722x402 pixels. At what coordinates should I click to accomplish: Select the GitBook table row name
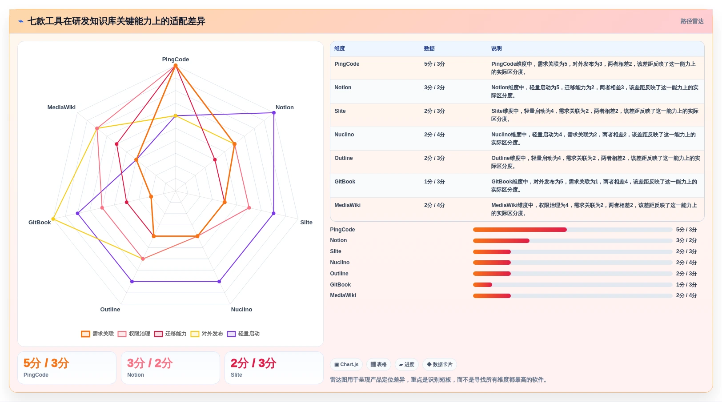point(345,182)
